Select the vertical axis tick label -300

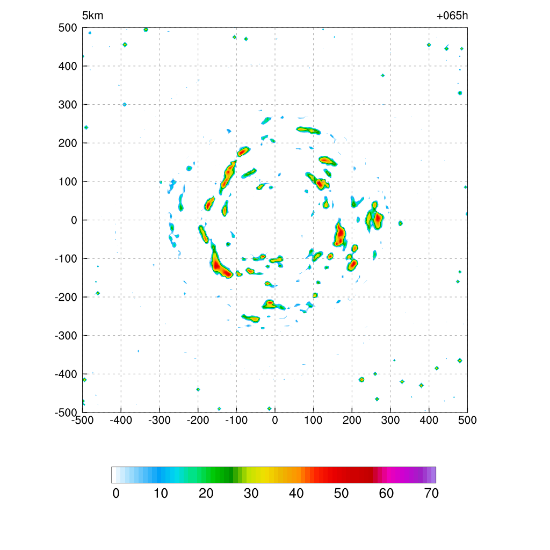tap(66, 336)
